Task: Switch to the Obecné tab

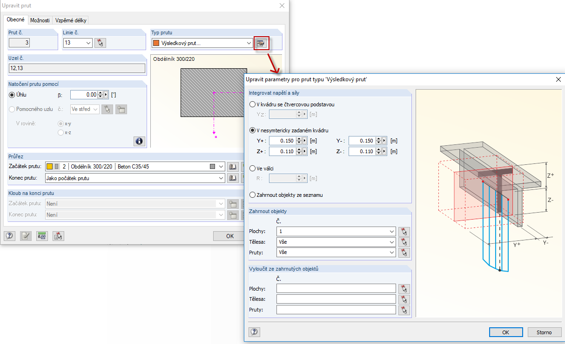Action: click(15, 19)
